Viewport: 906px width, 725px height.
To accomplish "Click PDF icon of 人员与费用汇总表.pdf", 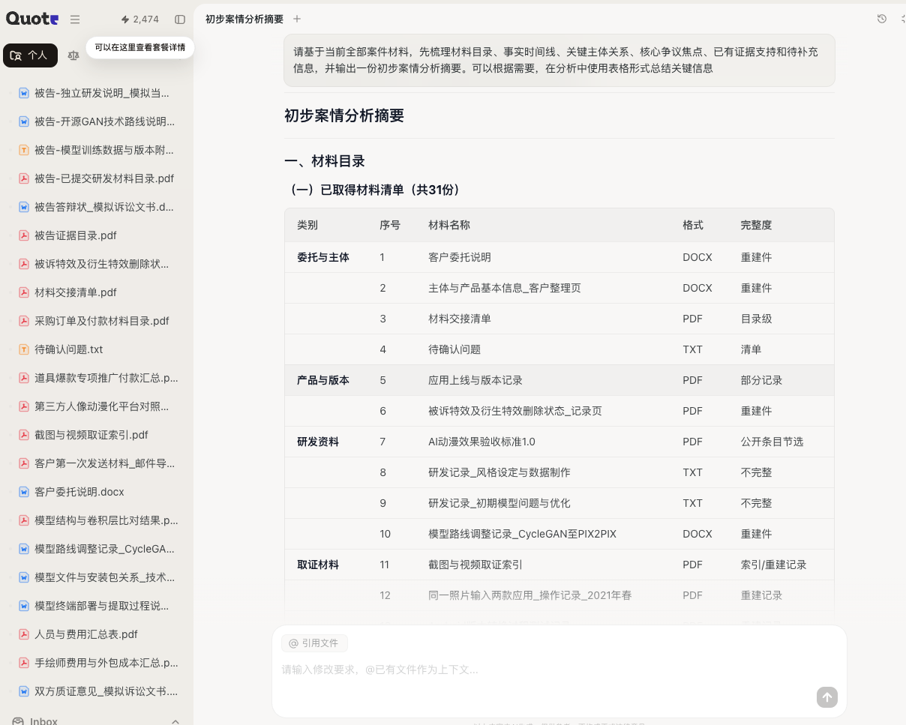I will click(x=24, y=634).
